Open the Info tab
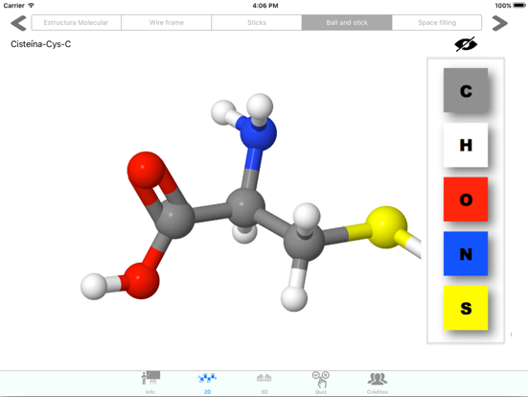The width and height of the screenshot is (529, 397). tap(150, 383)
